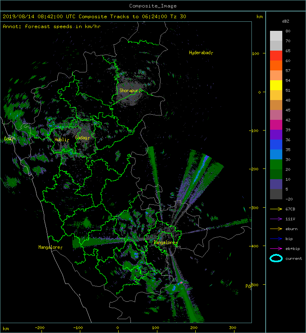The height and width of the screenshot is (333, 306).
Task: Click the 60 dBZ orange swatch
Action: pyautogui.click(x=276, y=65)
